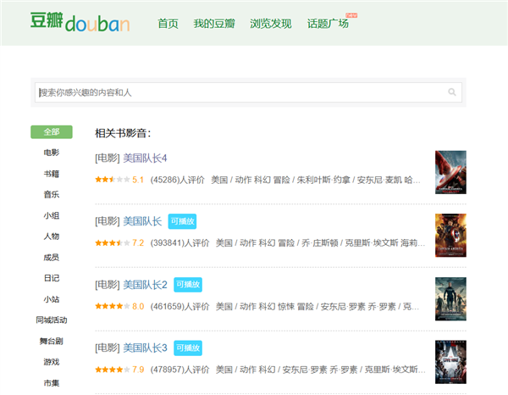Viewport: 508px width, 395px height.
Task: Click the (45286)人评价 count
Action: (177, 180)
